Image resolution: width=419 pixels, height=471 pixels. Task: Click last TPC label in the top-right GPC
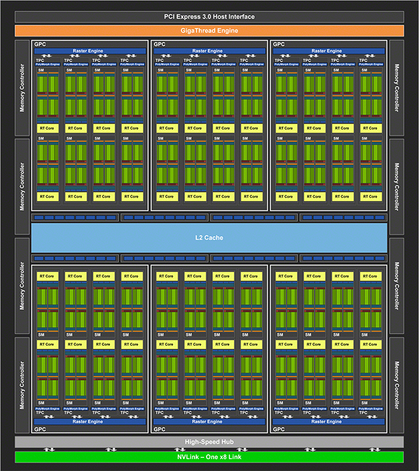[363, 61]
